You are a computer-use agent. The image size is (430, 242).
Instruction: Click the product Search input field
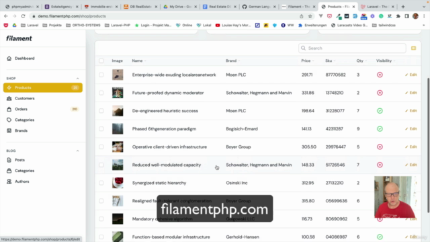click(x=352, y=48)
